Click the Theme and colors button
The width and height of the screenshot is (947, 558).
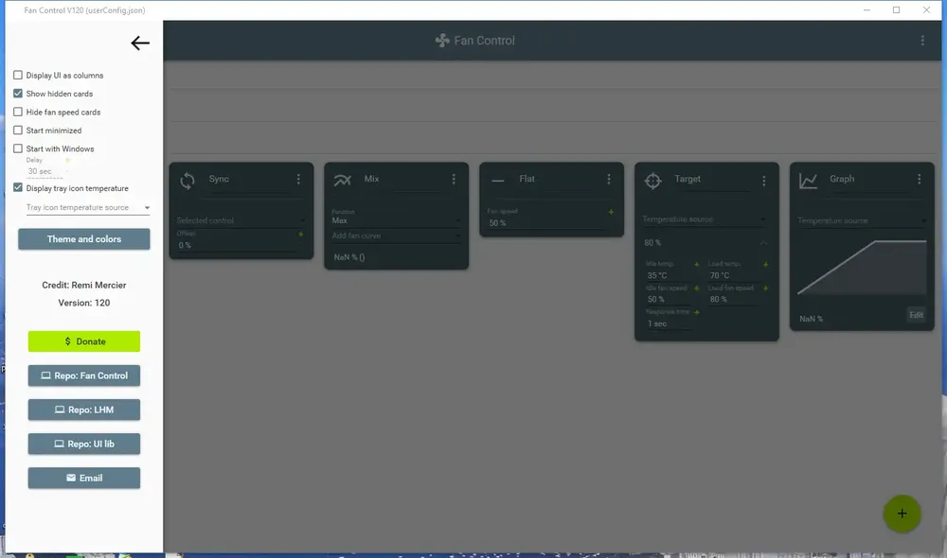(x=84, y=239)
